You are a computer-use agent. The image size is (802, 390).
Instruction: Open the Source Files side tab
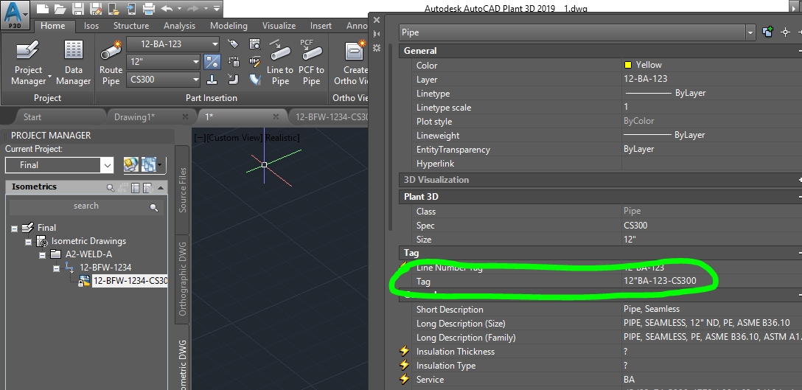click(183, 189)
